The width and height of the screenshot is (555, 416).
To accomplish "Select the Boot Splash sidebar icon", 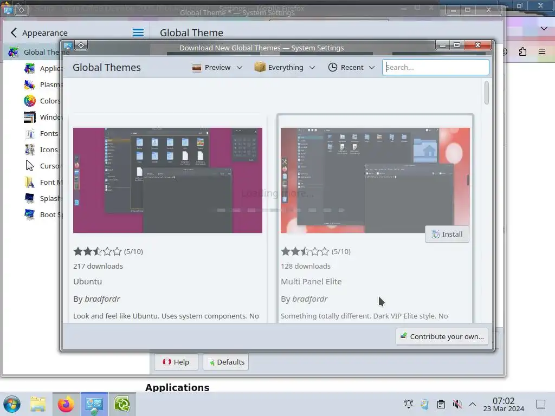I will coord(30,214).
